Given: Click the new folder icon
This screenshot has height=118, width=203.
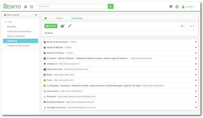Looking at the screenshot, I should 62,26.
